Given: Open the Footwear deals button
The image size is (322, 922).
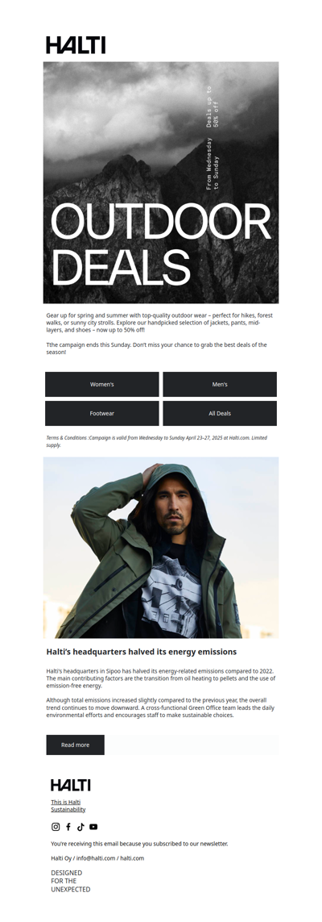Looking at the screenshot, I should (102, 413).
